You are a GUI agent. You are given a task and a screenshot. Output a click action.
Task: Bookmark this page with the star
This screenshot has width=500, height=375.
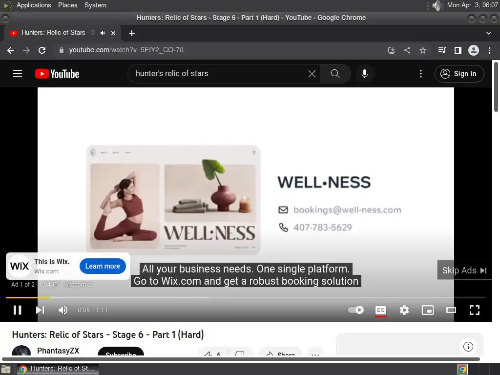422,50
